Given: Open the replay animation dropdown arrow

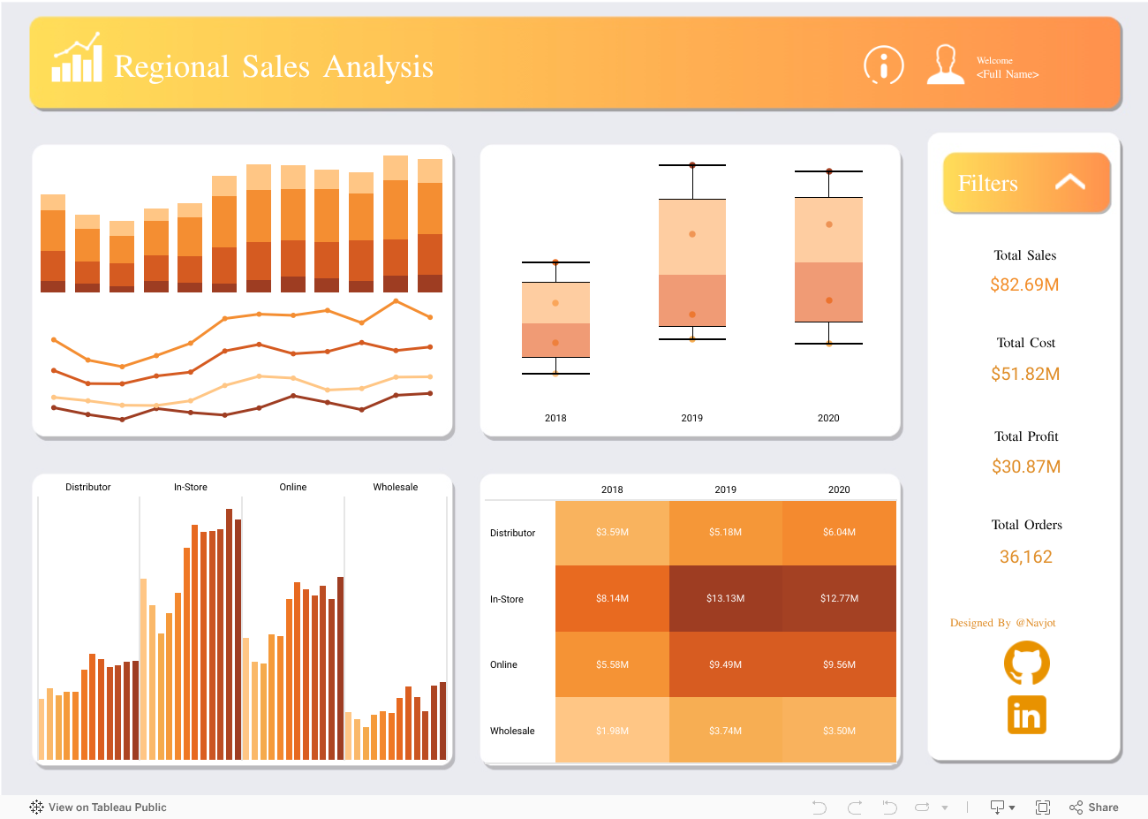Looking at the screenshot, I should 944,808.
